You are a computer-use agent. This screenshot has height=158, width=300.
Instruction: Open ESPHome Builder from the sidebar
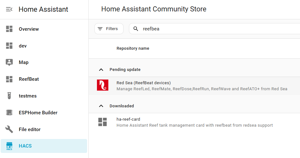click(x=44, y=113)
